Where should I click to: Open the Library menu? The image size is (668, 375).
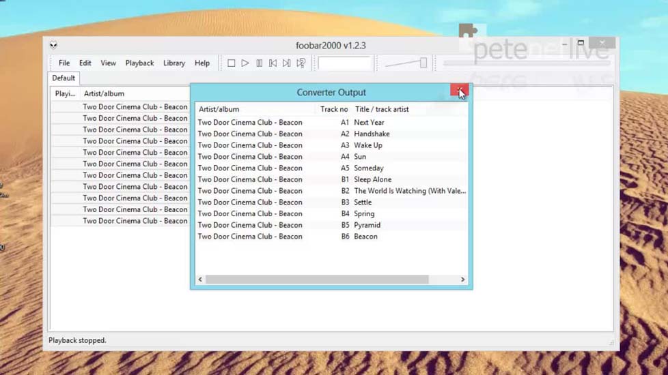pyautogui.click(x=174, y=63)
